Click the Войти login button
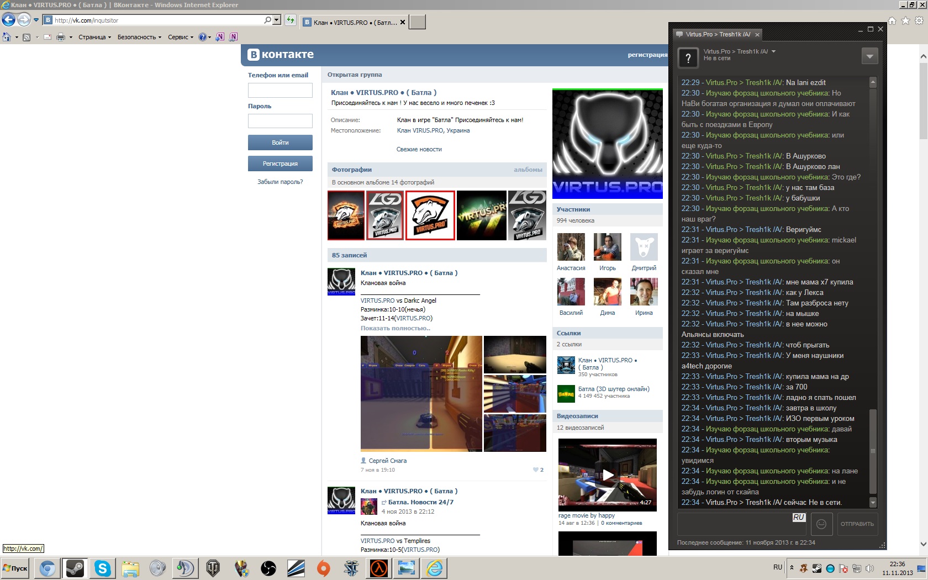This screenshot has height=580, width=928. (x=280, y=143)
